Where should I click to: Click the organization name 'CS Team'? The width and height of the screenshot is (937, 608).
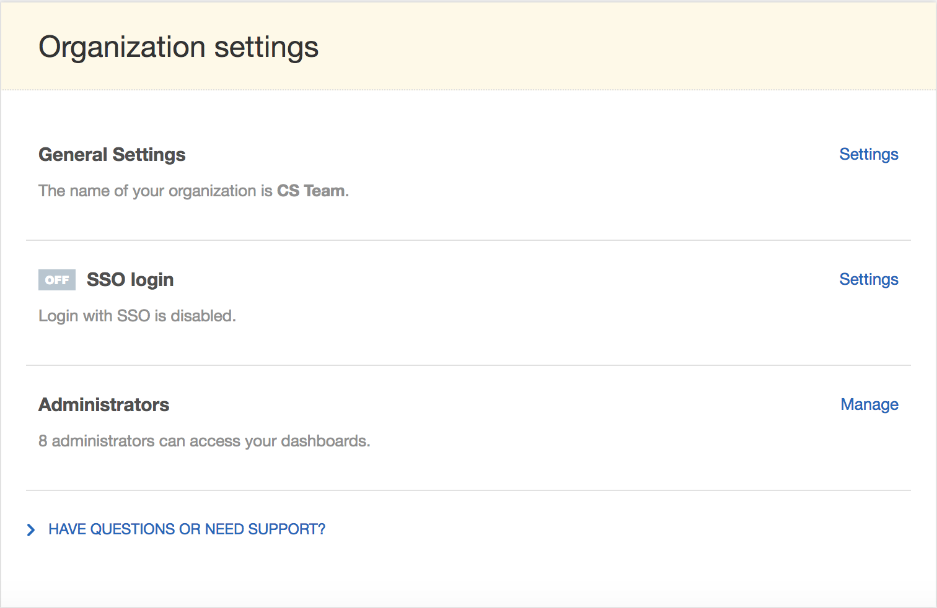pos(311,191)
